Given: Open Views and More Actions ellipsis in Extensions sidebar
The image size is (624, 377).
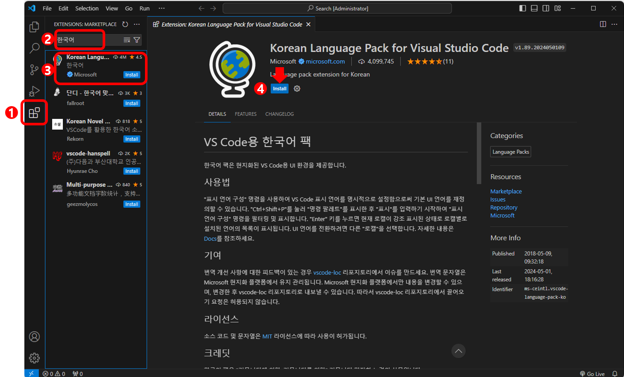Looking at the screenshot, I should pos(137,24).
